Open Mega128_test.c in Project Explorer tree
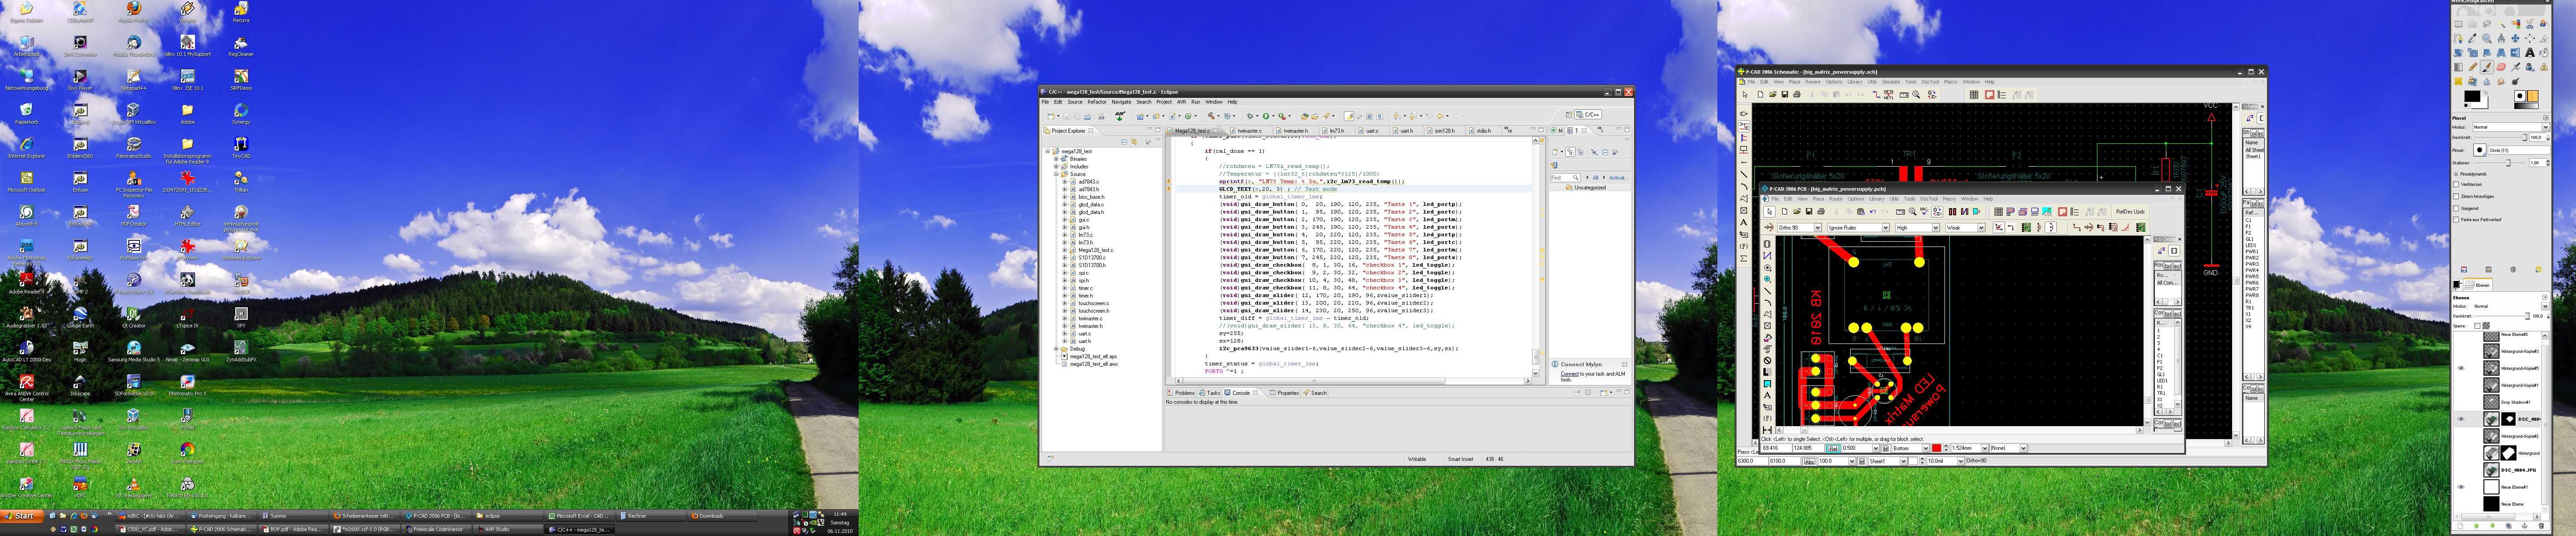This screenshot has width=2576, height=536. click(x=1096, y=250)
